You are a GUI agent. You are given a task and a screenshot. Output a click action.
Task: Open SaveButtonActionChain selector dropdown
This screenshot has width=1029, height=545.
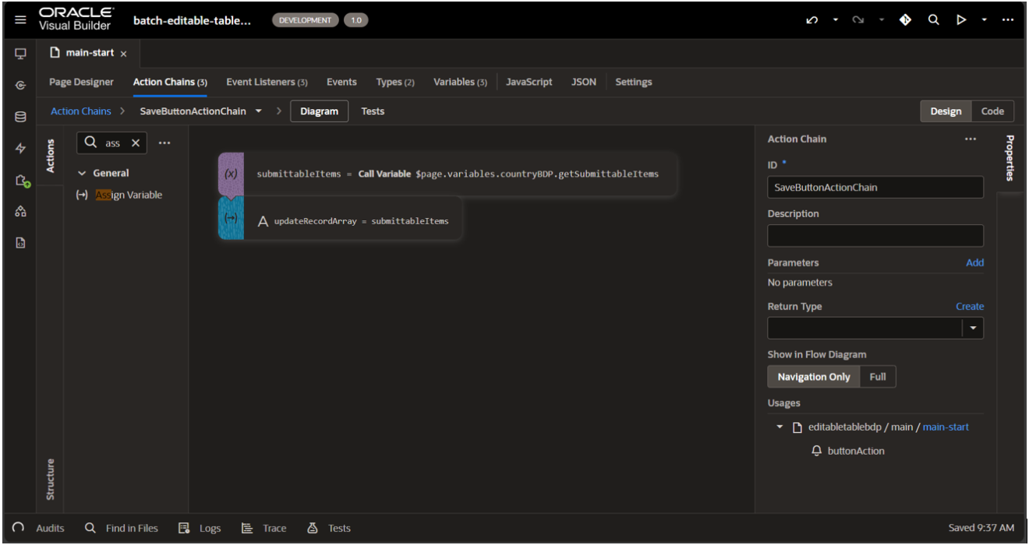(x=259, y=111)
